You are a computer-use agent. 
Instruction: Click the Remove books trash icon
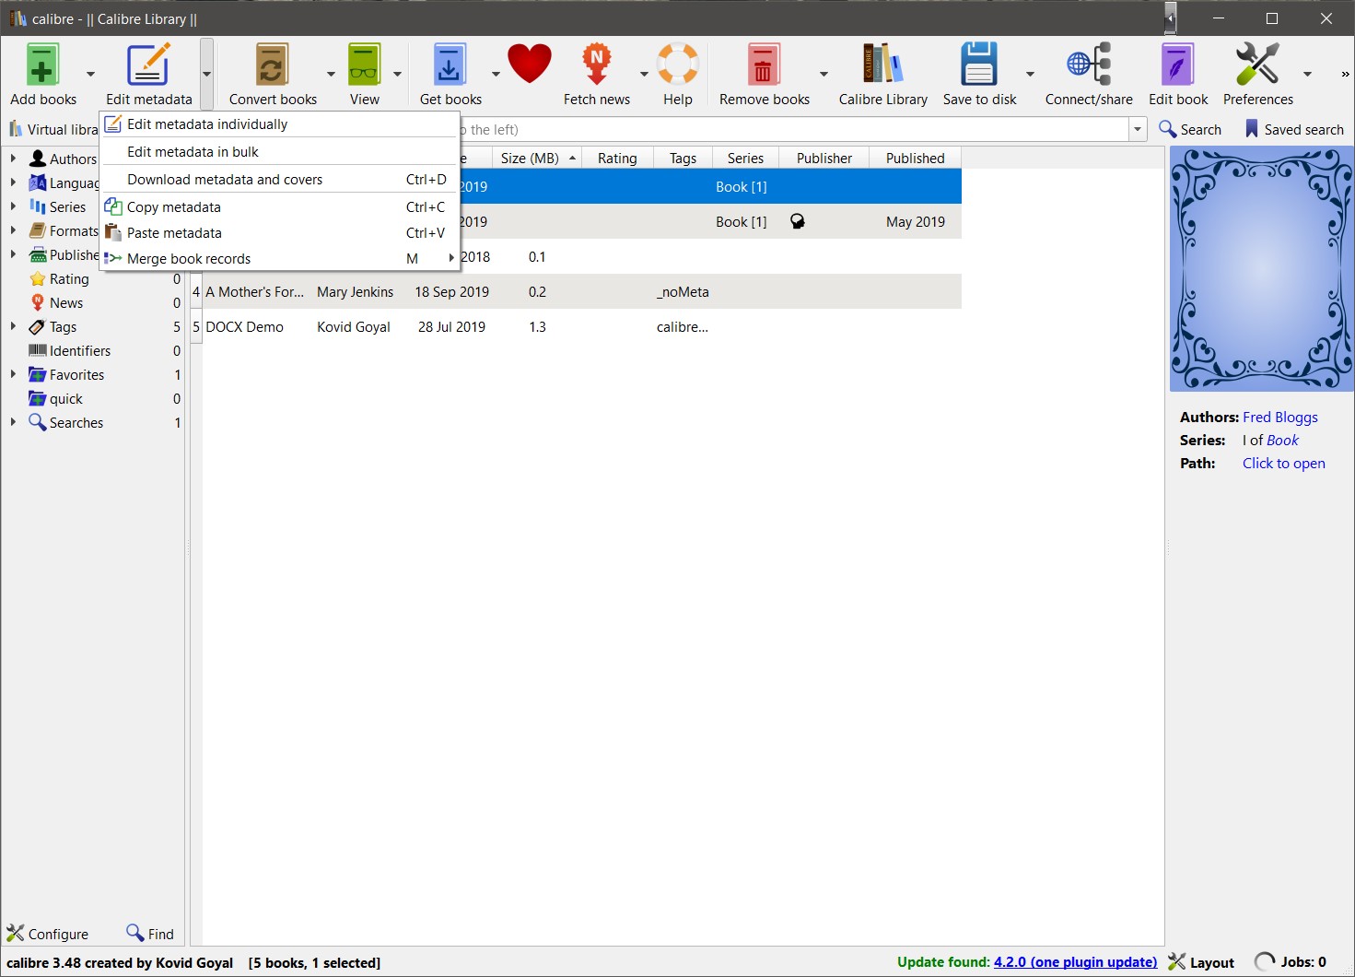764,65
